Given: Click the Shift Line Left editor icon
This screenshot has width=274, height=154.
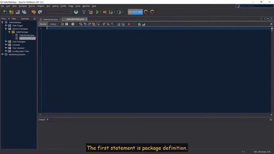Looking at the screenshot, I should (x=119, y=24).
